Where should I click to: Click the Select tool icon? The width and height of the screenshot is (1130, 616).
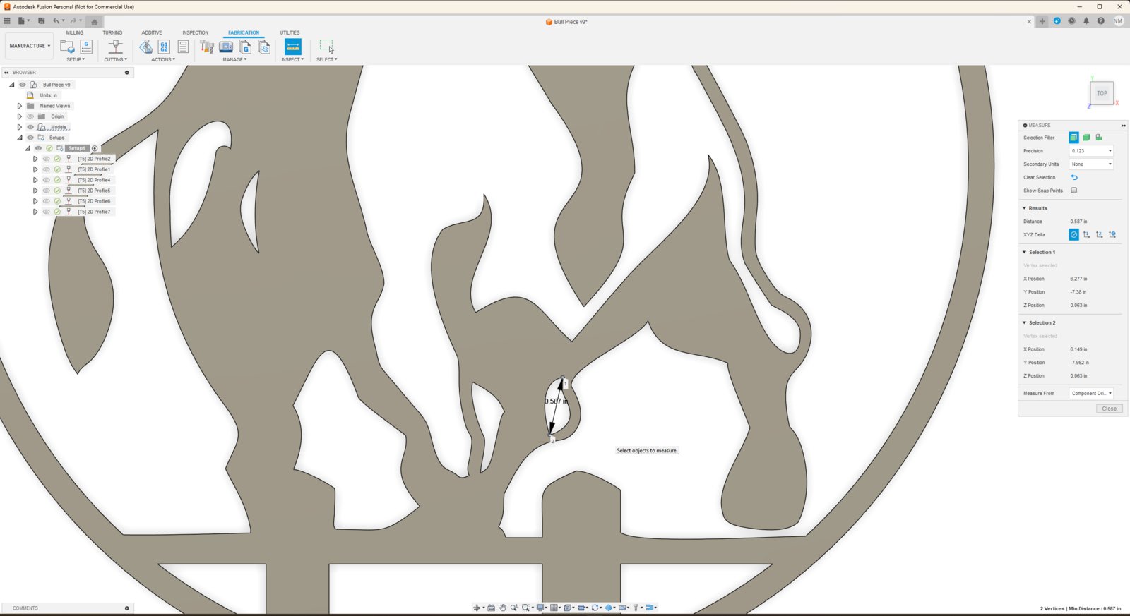(326, 47)
